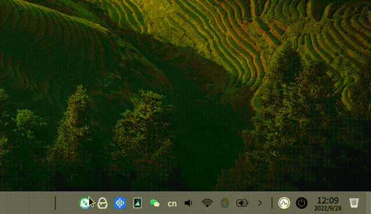Screen dimensions: 371x214
Task: Switch the cn input method indicator
Action: [172, 204]
